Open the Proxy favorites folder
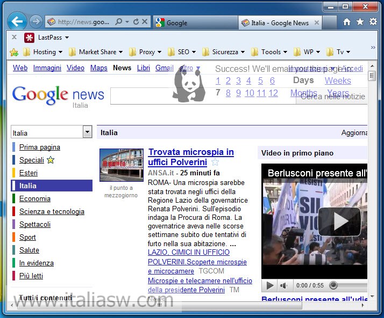This screenshot has height=318, width=384. coord(145,52)
